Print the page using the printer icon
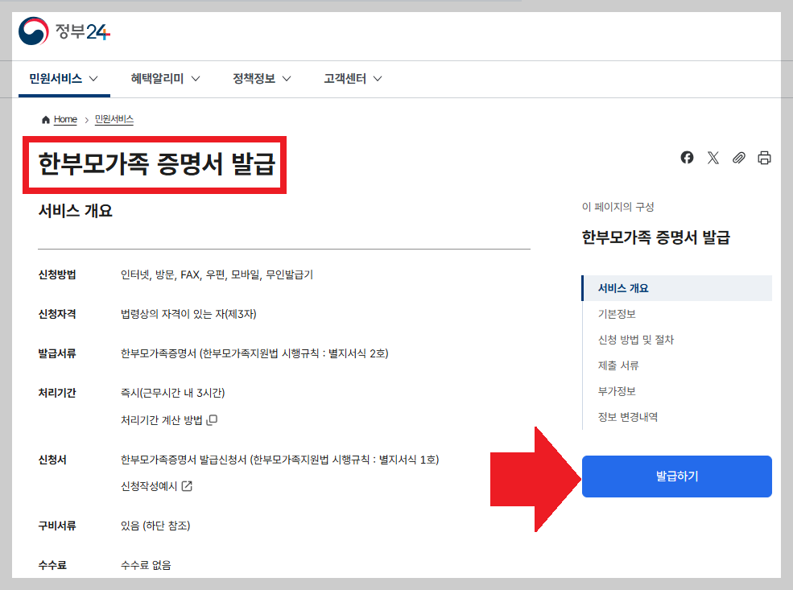 click(x=764, y=158)
